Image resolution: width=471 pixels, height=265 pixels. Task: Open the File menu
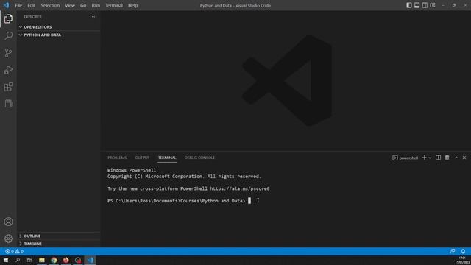click(18, 5)
